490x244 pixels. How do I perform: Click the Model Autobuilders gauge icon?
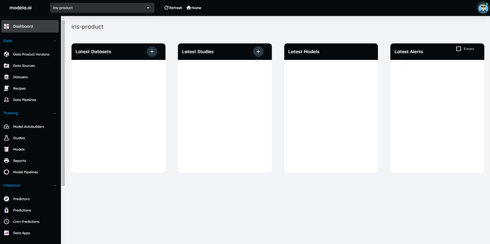pyautogui.click(x=7, y=127)
